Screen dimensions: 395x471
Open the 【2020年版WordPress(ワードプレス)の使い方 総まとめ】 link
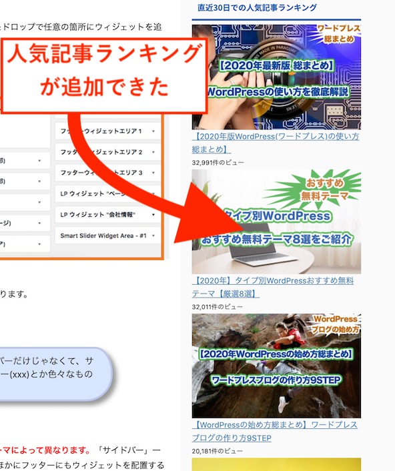tap(276, 143)
